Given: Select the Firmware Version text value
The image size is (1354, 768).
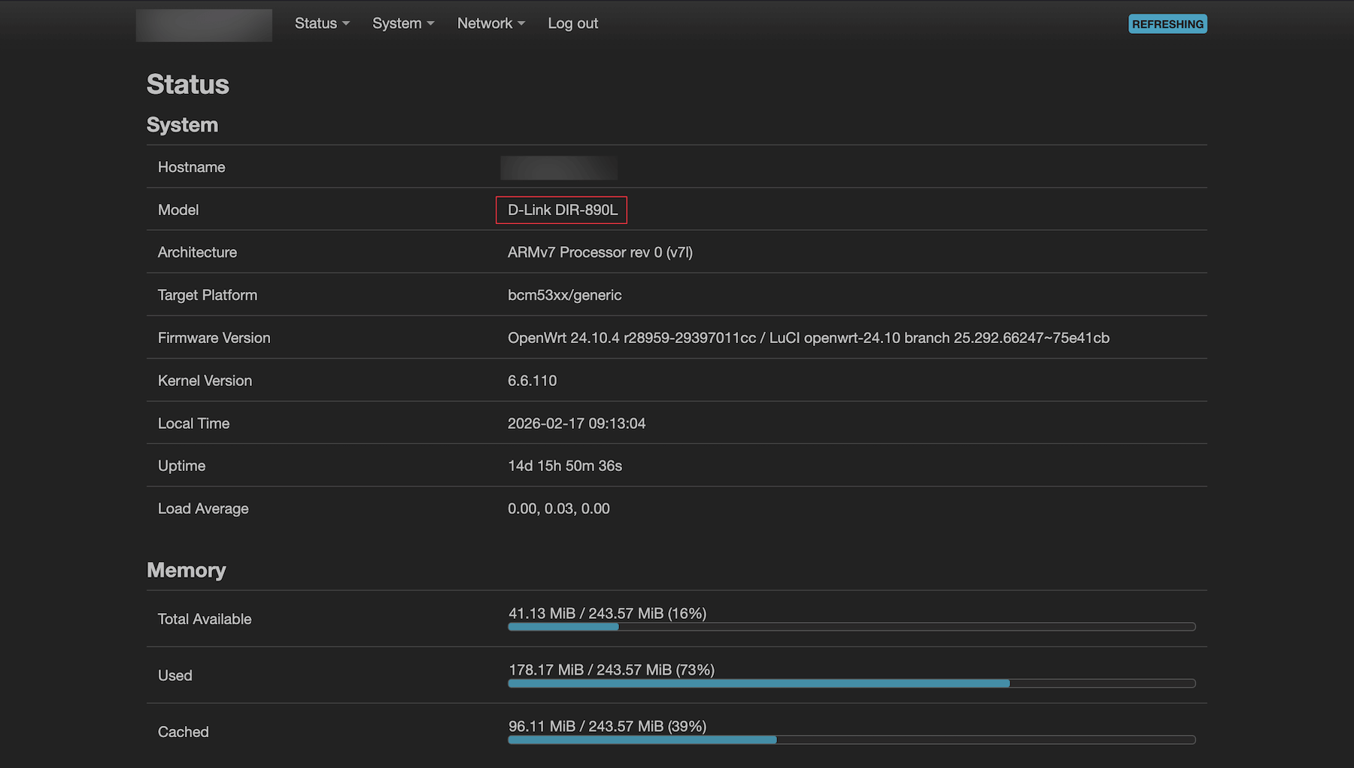Looking at the screenshot, I should [x=808, y=338].
